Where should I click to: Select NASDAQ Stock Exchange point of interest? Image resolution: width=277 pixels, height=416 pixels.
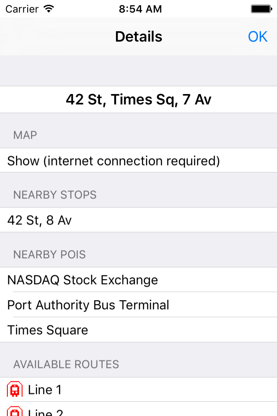click(83, 280)
